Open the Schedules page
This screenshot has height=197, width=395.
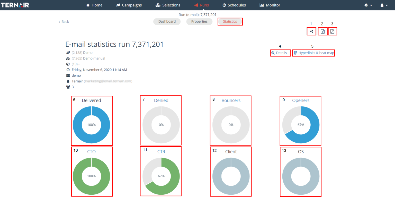pyautogui.click(x=234, y=5)
